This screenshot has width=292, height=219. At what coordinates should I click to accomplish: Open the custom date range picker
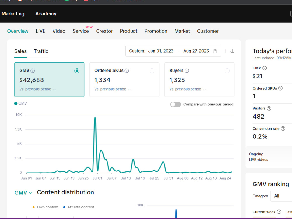click(173, 51)
